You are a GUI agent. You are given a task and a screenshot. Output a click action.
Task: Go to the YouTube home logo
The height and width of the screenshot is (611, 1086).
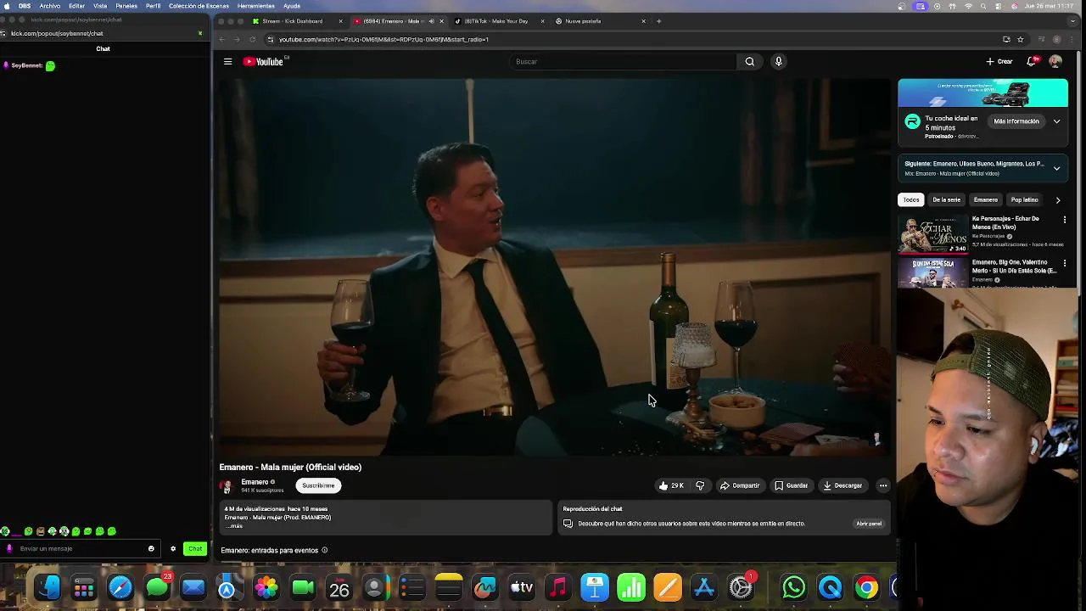coord(263,61)
